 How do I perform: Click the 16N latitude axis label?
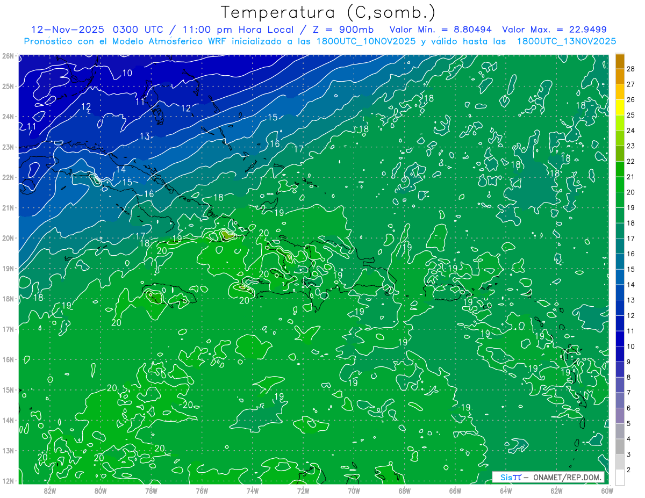pos(8,359)
